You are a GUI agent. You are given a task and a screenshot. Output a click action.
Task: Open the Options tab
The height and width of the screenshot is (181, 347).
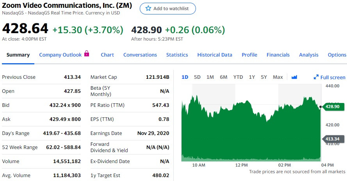(x=337, y=55)
